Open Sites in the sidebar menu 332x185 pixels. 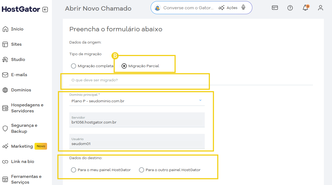(16, 44)
